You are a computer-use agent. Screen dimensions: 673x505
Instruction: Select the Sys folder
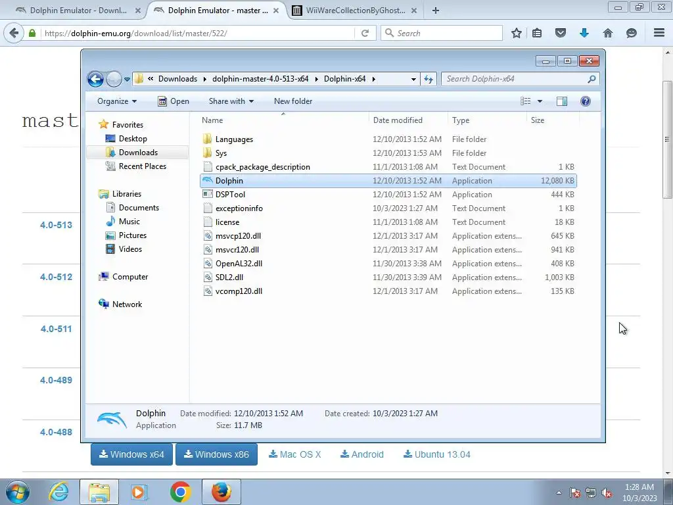point(388,153)
